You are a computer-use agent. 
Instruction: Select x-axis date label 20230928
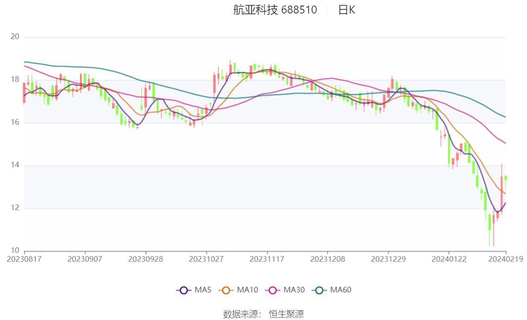pos(145,259)
